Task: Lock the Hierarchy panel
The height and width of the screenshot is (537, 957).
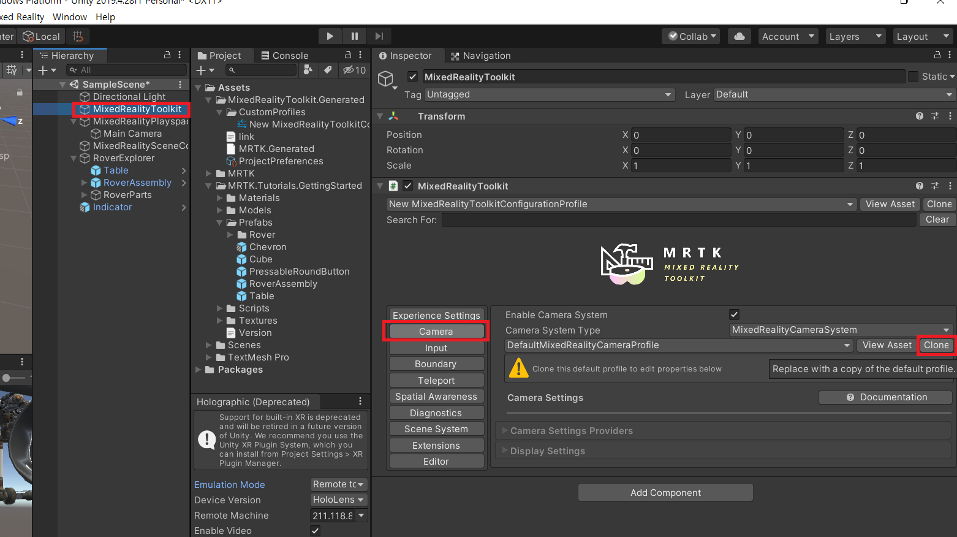Action: tap(167, 55)
